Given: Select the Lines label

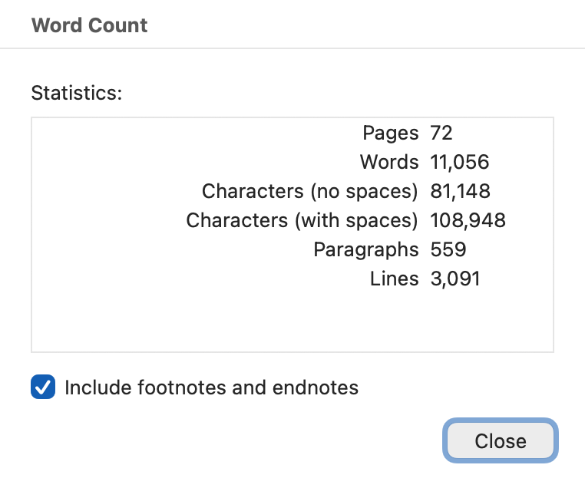Looking at the screenshot, I should pyautogui.click(x=394, y=279).
